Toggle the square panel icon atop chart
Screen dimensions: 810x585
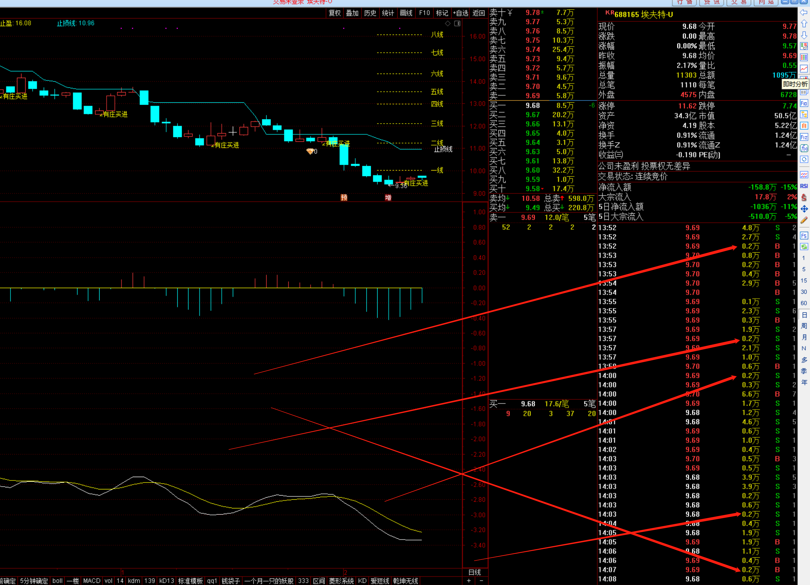(x=457, y=23)
